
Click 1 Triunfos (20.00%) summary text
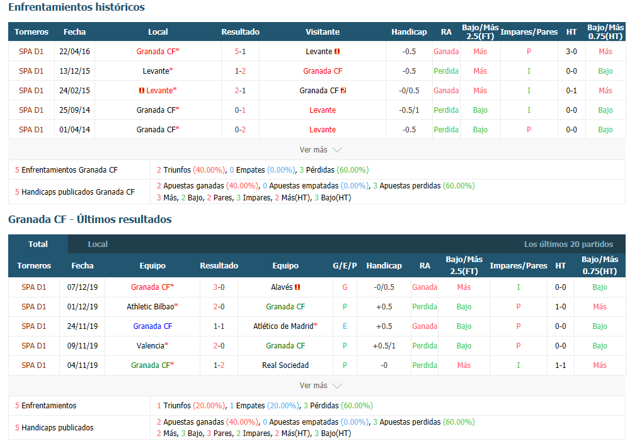191,406
